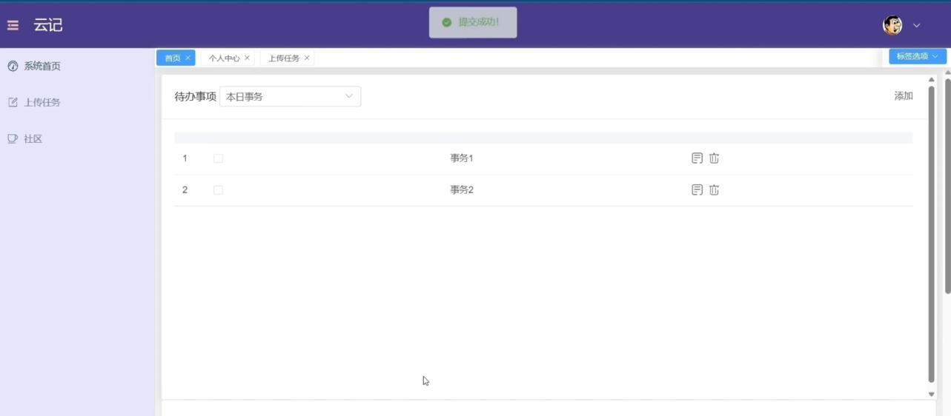
Task: Delete 事务1 using its trash icon
Action: coord(714,158)
